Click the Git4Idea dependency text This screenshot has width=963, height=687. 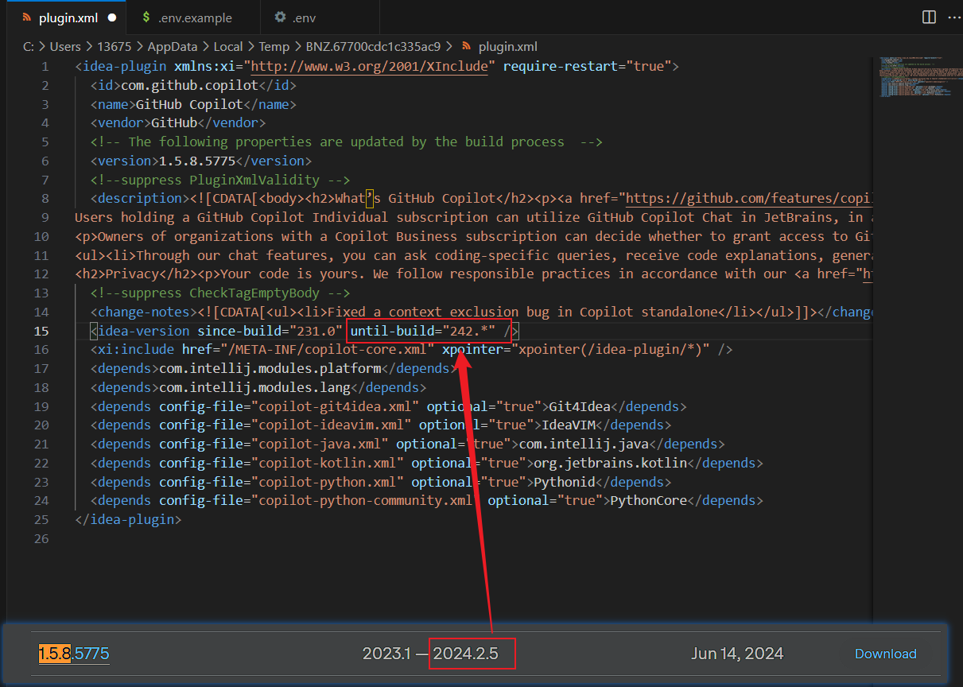tap(580, 406)
